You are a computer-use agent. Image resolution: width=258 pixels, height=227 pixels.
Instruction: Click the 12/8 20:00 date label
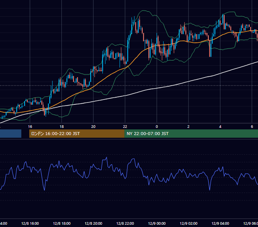[93, 224]
